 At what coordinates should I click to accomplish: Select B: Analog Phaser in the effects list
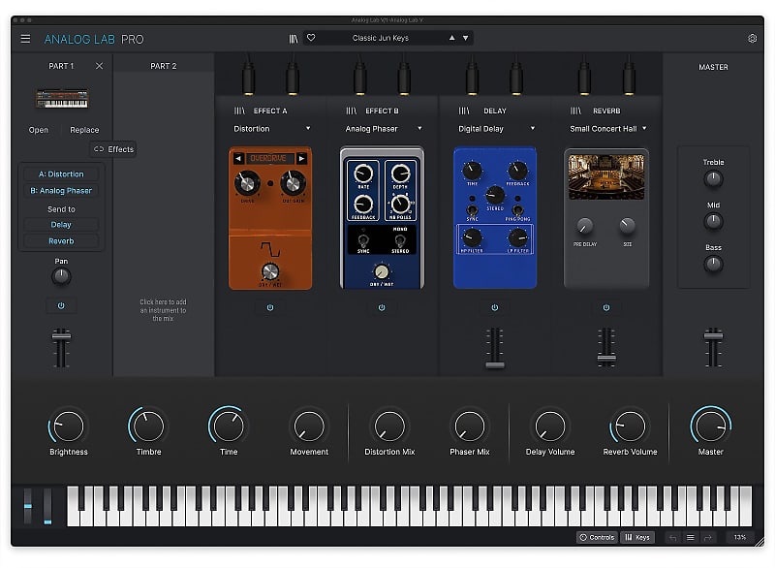60,190
